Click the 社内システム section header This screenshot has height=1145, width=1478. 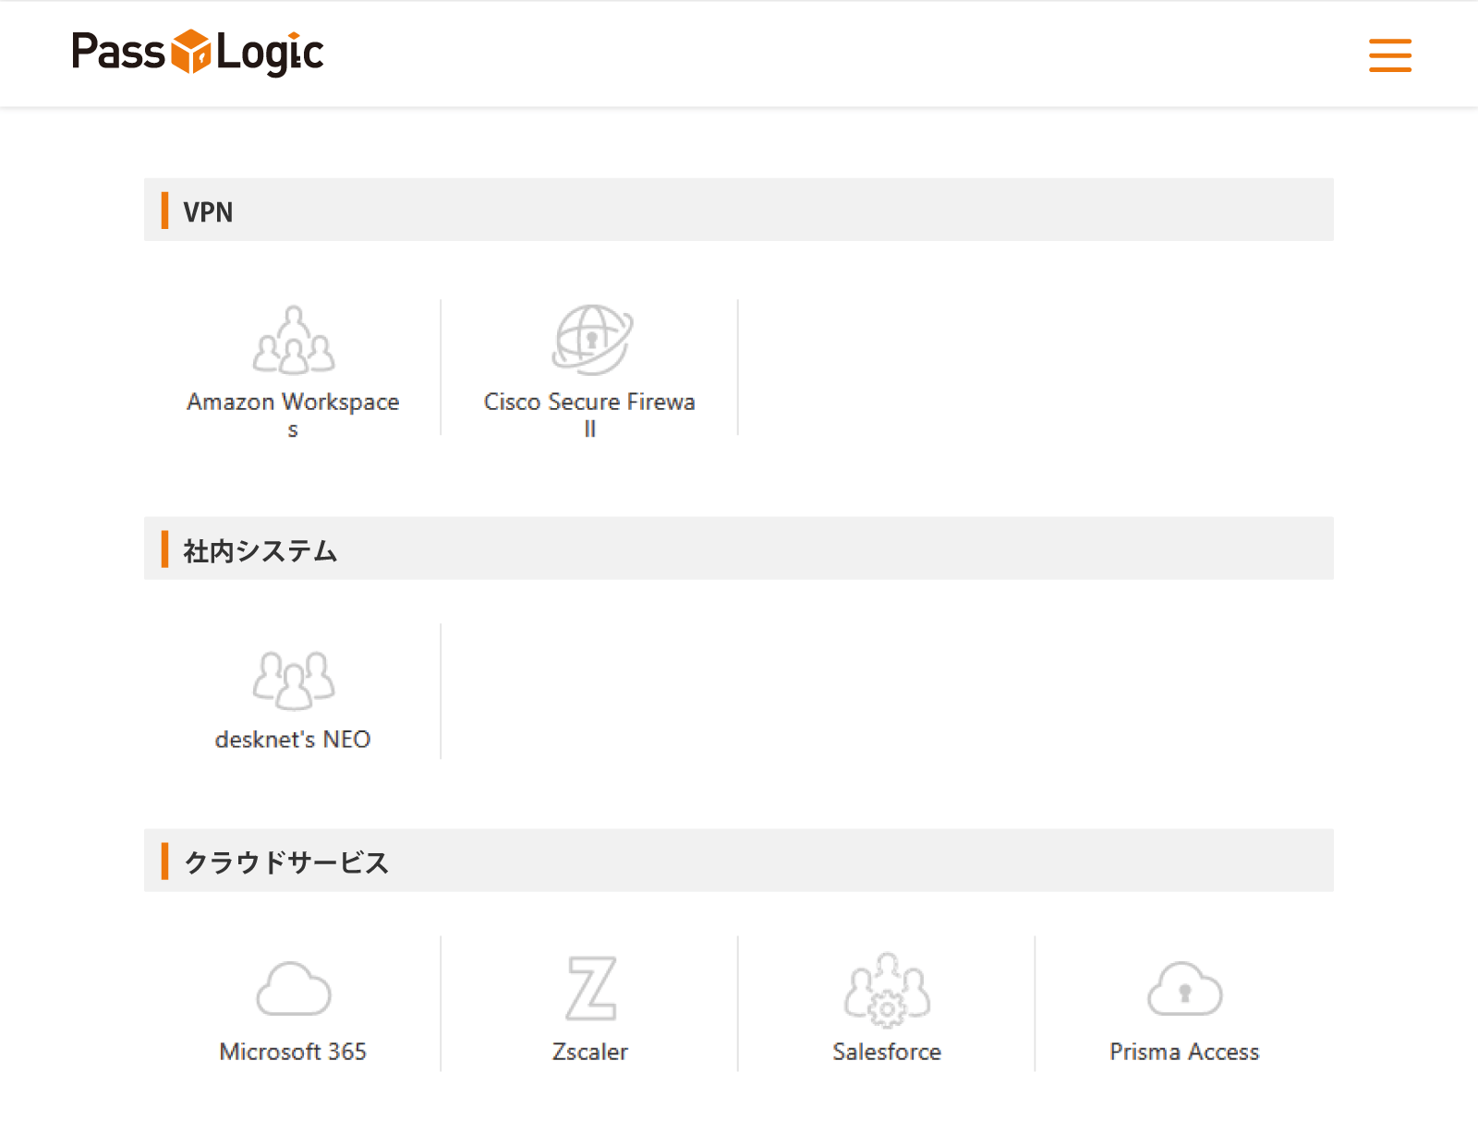click(260, 550)
